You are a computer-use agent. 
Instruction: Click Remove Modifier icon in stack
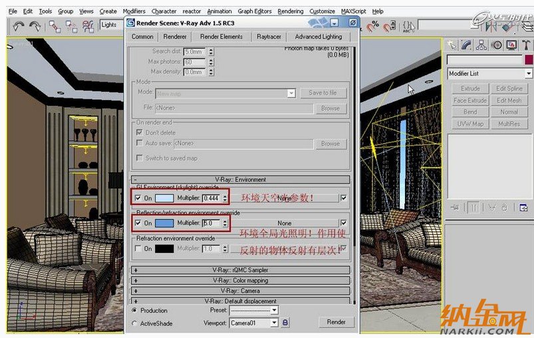point(504,208)
